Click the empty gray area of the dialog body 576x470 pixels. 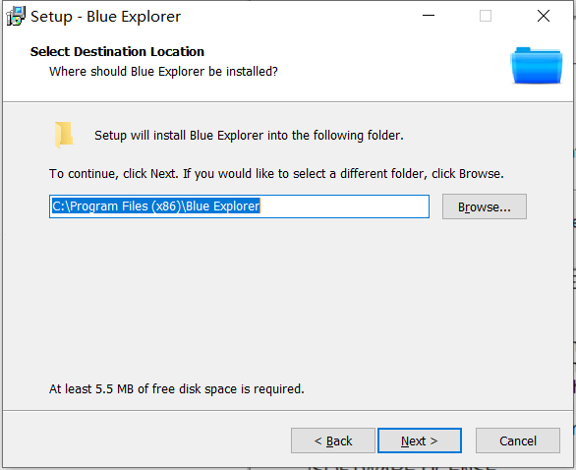pyautogui.click(x=287, y=301)
